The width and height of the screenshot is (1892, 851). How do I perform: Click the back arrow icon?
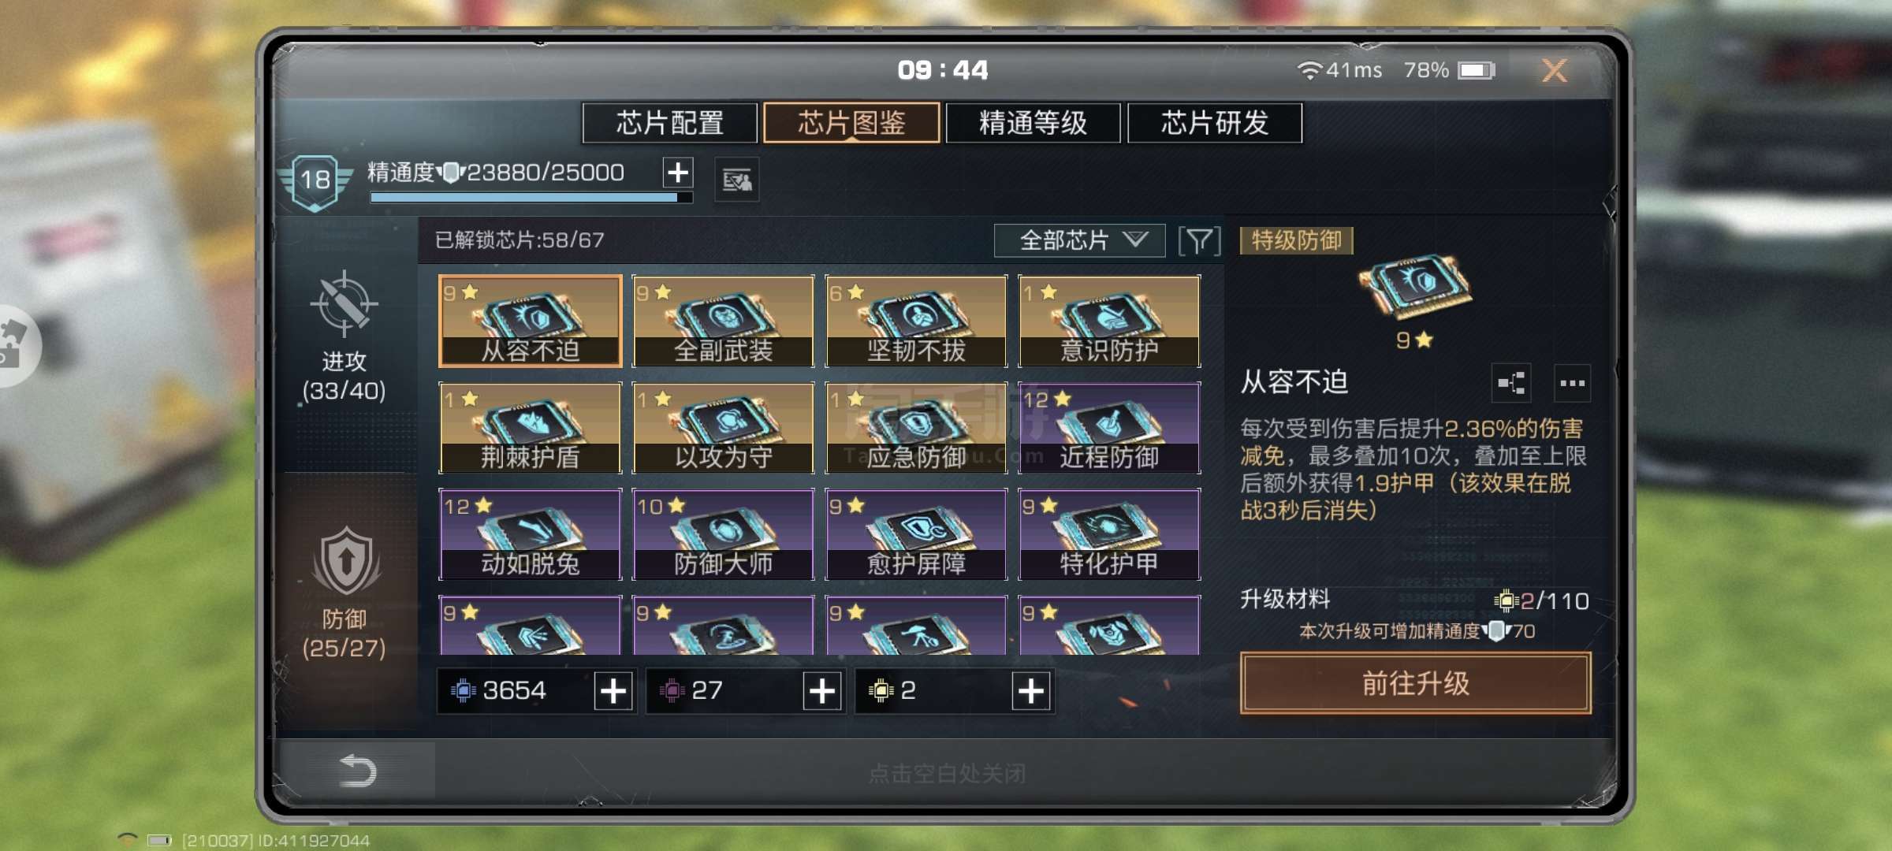point(357,770)
